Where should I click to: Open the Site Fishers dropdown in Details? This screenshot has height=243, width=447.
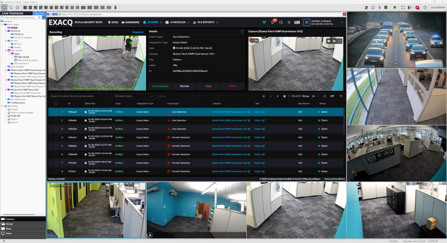[x=178, y=60]
